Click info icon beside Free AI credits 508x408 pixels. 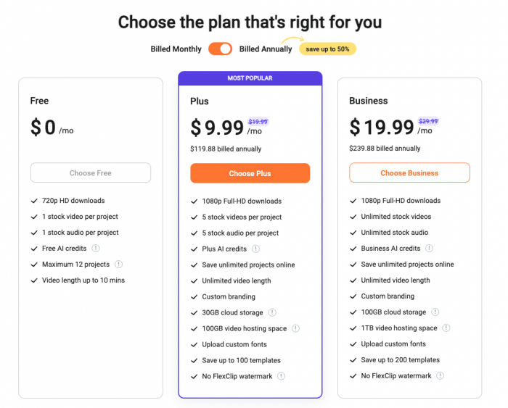(x=96, y=248)
